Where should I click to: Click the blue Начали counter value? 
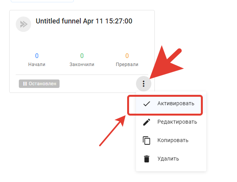tap(37, 56)
